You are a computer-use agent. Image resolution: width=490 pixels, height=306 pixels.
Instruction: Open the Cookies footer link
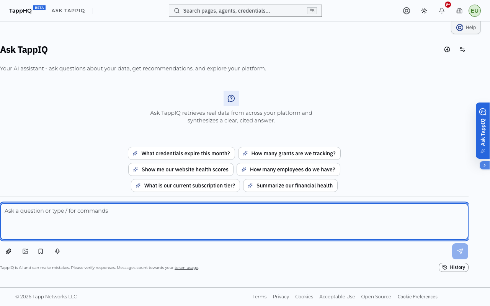[x=304, y=297]
